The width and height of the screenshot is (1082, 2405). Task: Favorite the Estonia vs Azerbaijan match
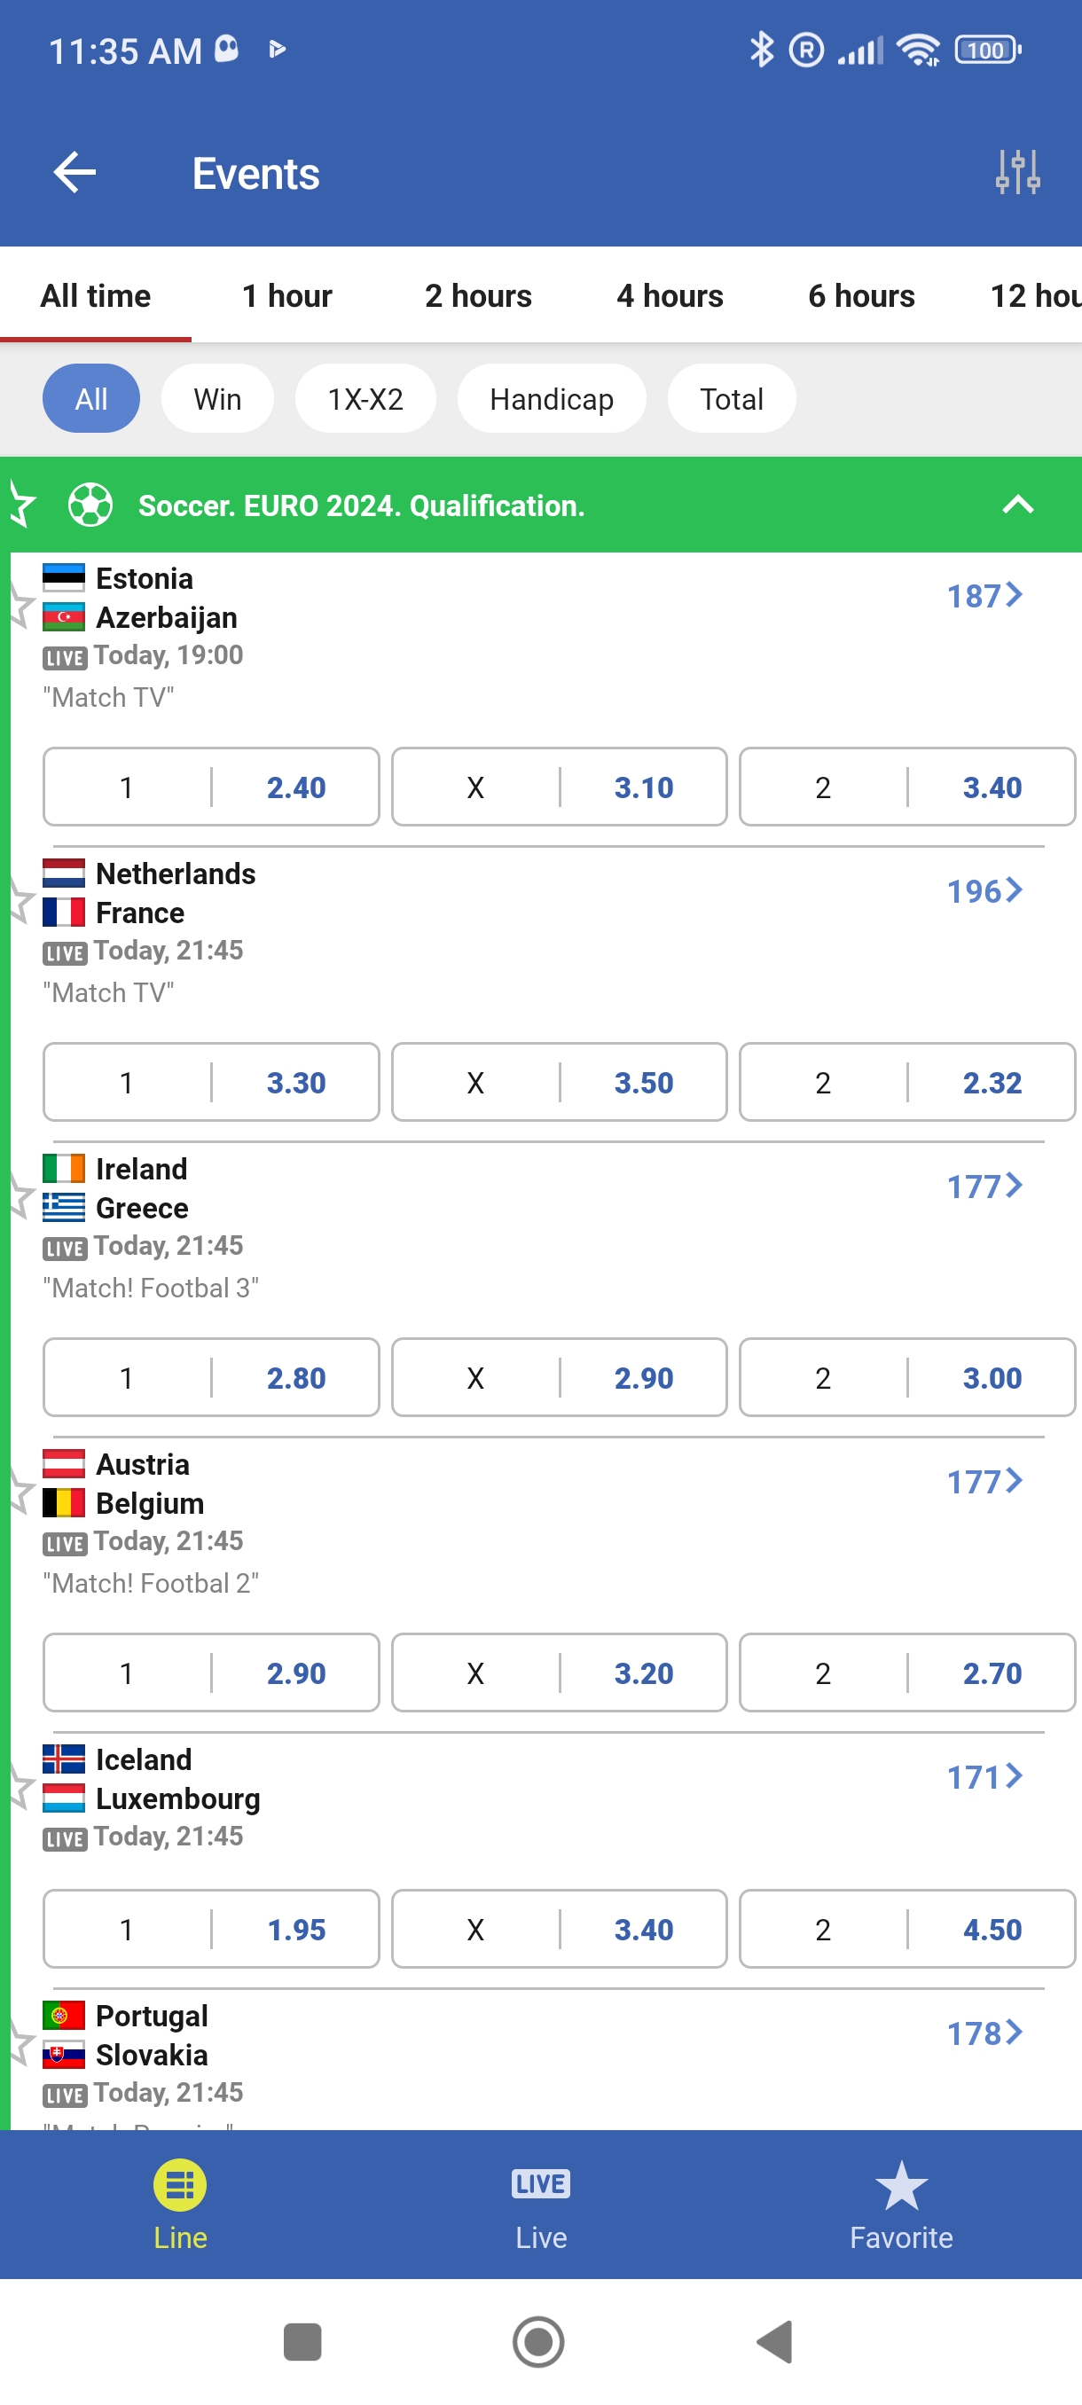pos(20,607)
